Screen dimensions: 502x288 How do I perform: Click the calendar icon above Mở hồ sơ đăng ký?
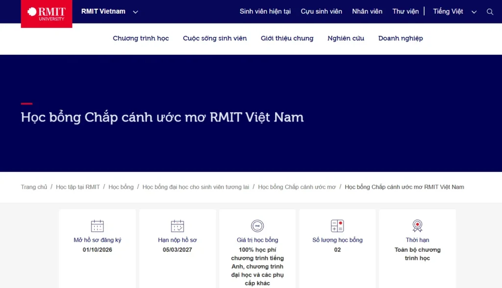pyautogui.click(x=98, y=226)
